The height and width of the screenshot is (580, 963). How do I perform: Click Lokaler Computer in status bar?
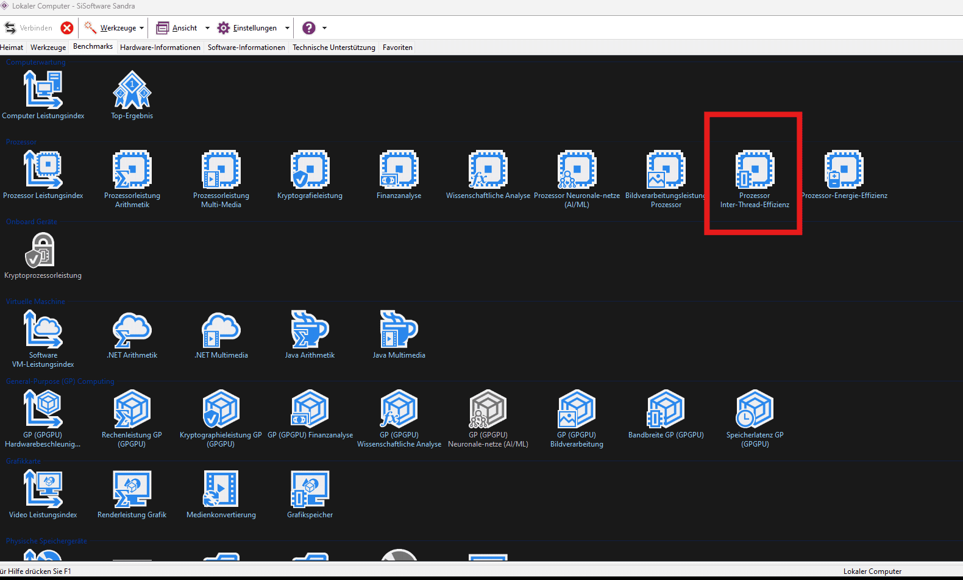point(872,571)
